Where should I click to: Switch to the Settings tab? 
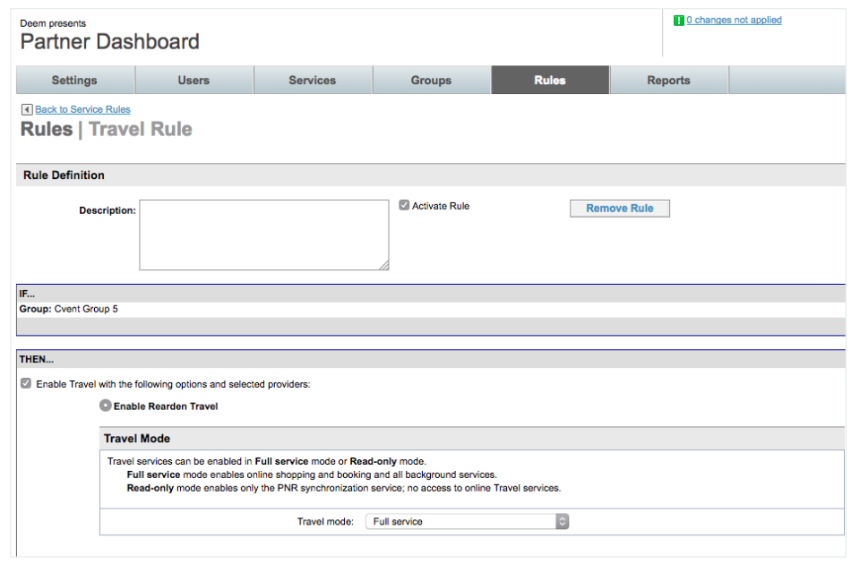pos(74,81)
